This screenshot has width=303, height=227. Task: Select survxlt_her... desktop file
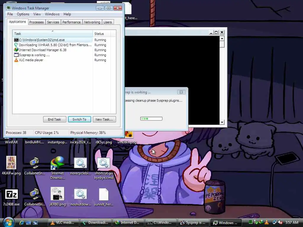104,197
